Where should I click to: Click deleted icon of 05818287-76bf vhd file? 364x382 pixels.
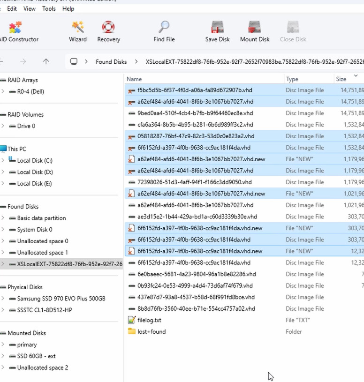(x=132, y=137)
